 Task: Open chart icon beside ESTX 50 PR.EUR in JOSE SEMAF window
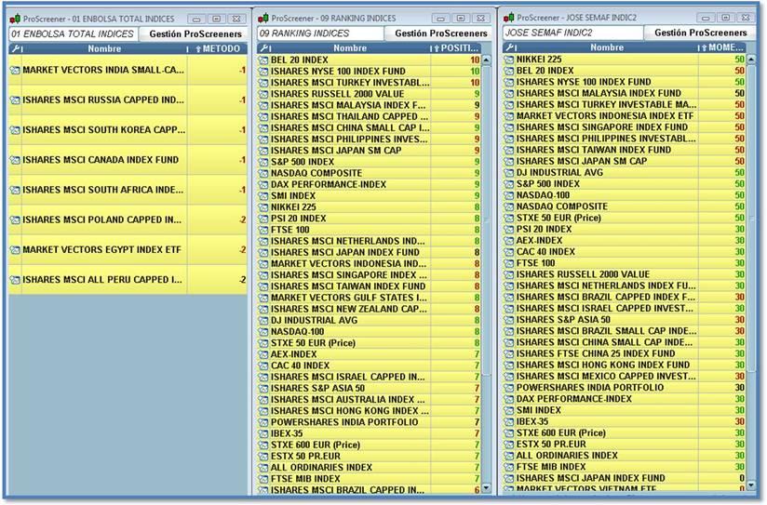(x=509, y=445)
